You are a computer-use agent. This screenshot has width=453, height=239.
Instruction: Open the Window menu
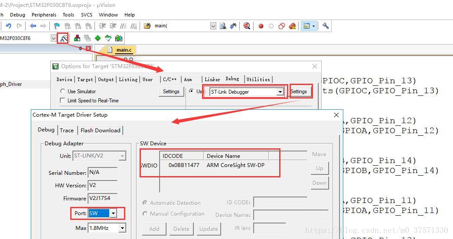pos(108,15)
